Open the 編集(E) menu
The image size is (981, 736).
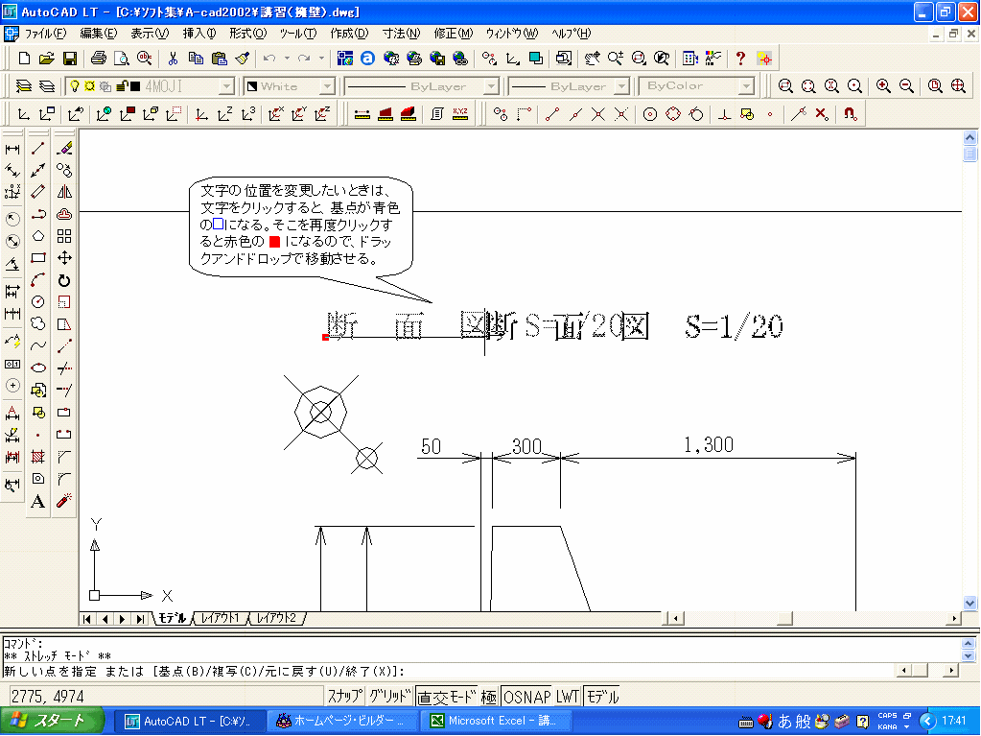click(x=98, y=34)
